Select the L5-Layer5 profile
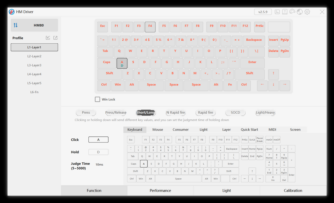Viewport: 334px width, 203px height. click(x=34, y=83)
